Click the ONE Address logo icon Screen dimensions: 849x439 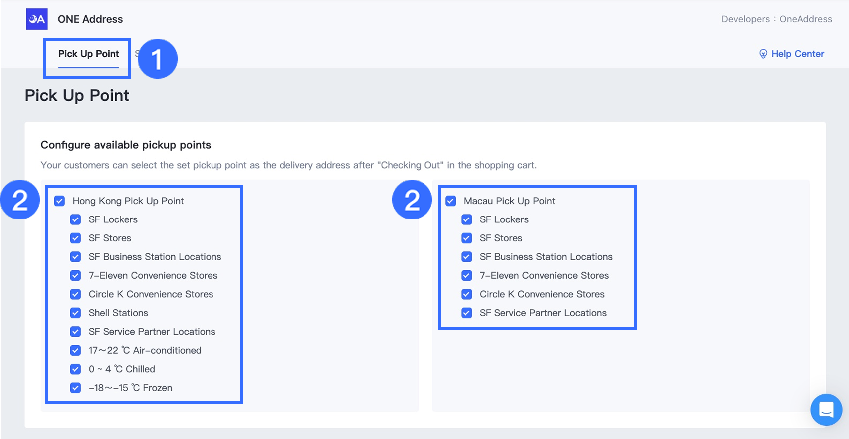click(37, 19)
